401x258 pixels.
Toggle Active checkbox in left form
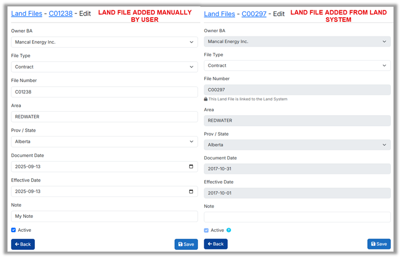click(14, 230)
